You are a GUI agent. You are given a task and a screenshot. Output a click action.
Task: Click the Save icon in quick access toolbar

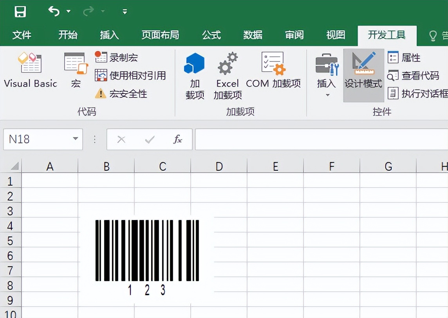(x=20, y=12)
